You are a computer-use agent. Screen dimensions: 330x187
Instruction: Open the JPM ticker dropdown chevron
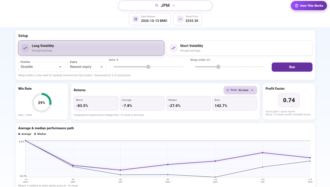pos(174,5)
